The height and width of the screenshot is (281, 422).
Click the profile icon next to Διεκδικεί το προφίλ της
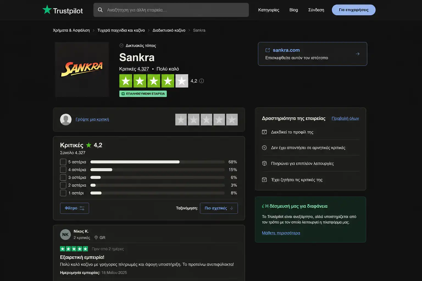pos(264,132)
